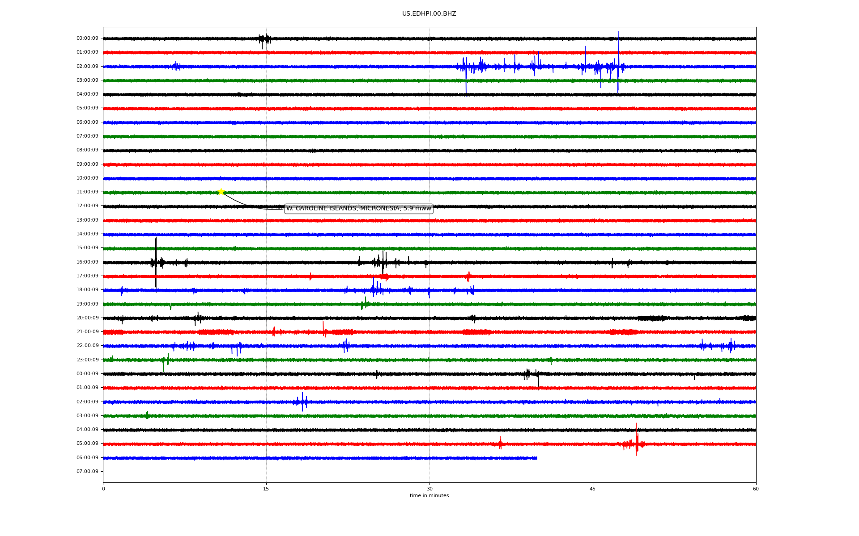Click the 15 minute x-axis tick label
The image size is (859, 536).
pyautogui.click(x=266, y=489)
